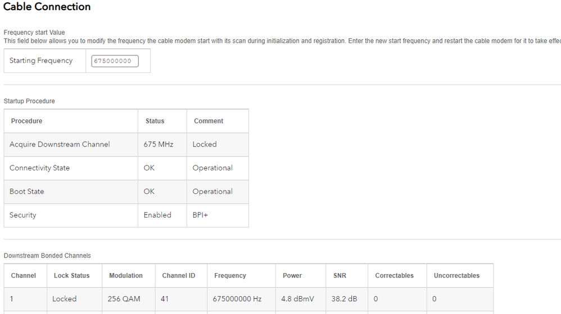Viewport: 561px width, 314px height.
Task: Click the Channel ID column header
Action: coord(179,276)
